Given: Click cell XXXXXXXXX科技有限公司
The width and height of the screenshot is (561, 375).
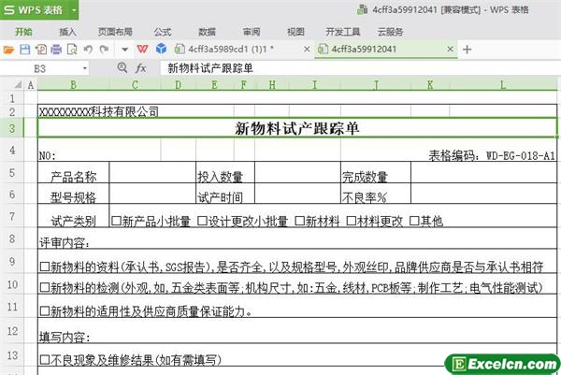Looking at the screenshot, I should [99, 112].
